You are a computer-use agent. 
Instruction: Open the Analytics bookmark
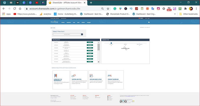(x=45, y=14)
